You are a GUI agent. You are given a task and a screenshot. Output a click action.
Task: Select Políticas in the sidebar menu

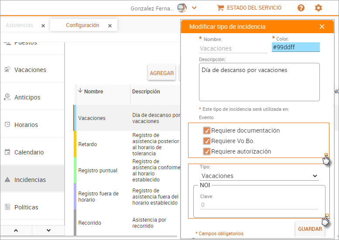[x=26, y=207]
